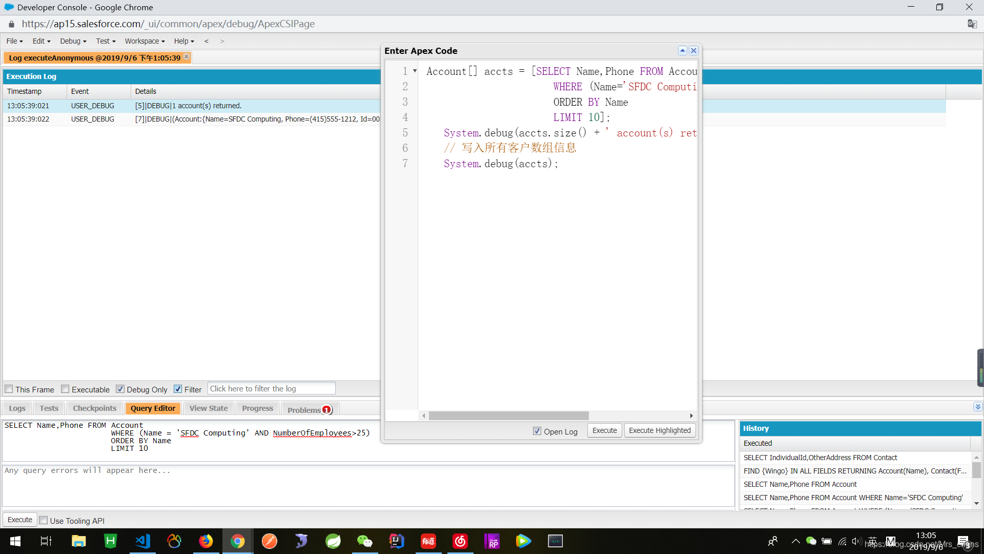The image size is (984, 554).
Task: Enable the This Frame checkbox
Action: pyautogui.click(x=9, y=389)
